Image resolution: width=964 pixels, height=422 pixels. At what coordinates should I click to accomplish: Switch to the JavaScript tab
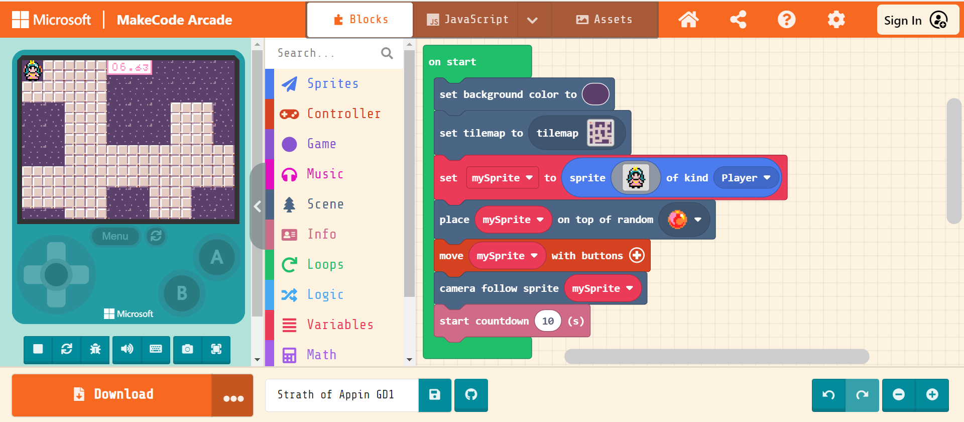coord(466,20)
